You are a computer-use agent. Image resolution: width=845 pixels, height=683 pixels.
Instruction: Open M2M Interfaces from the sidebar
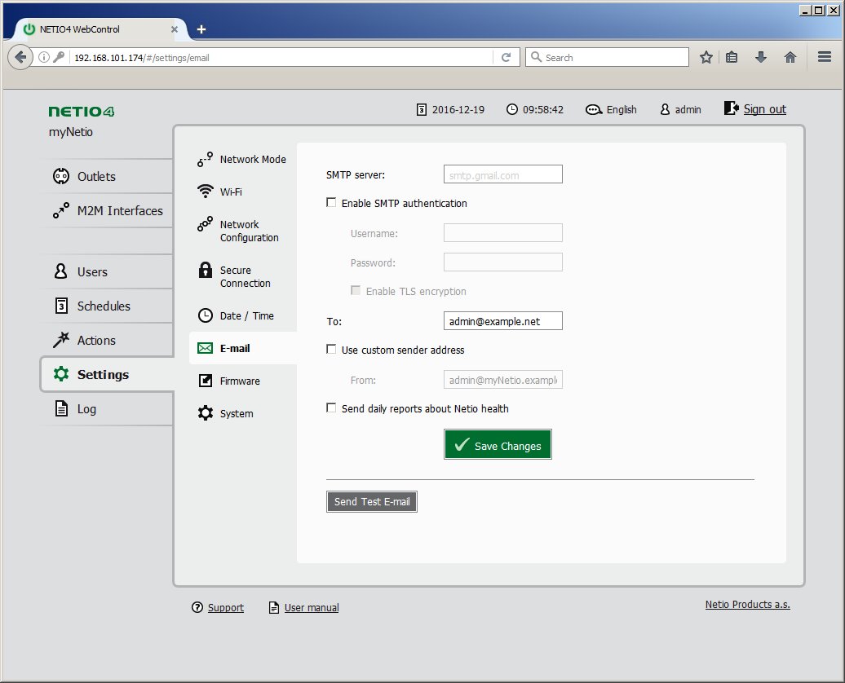[x=119, y=210]
